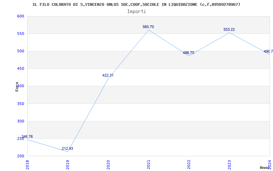Click the 422.31 data label for 2020
This screenshot has height=171, width=273.
(108, 75)
